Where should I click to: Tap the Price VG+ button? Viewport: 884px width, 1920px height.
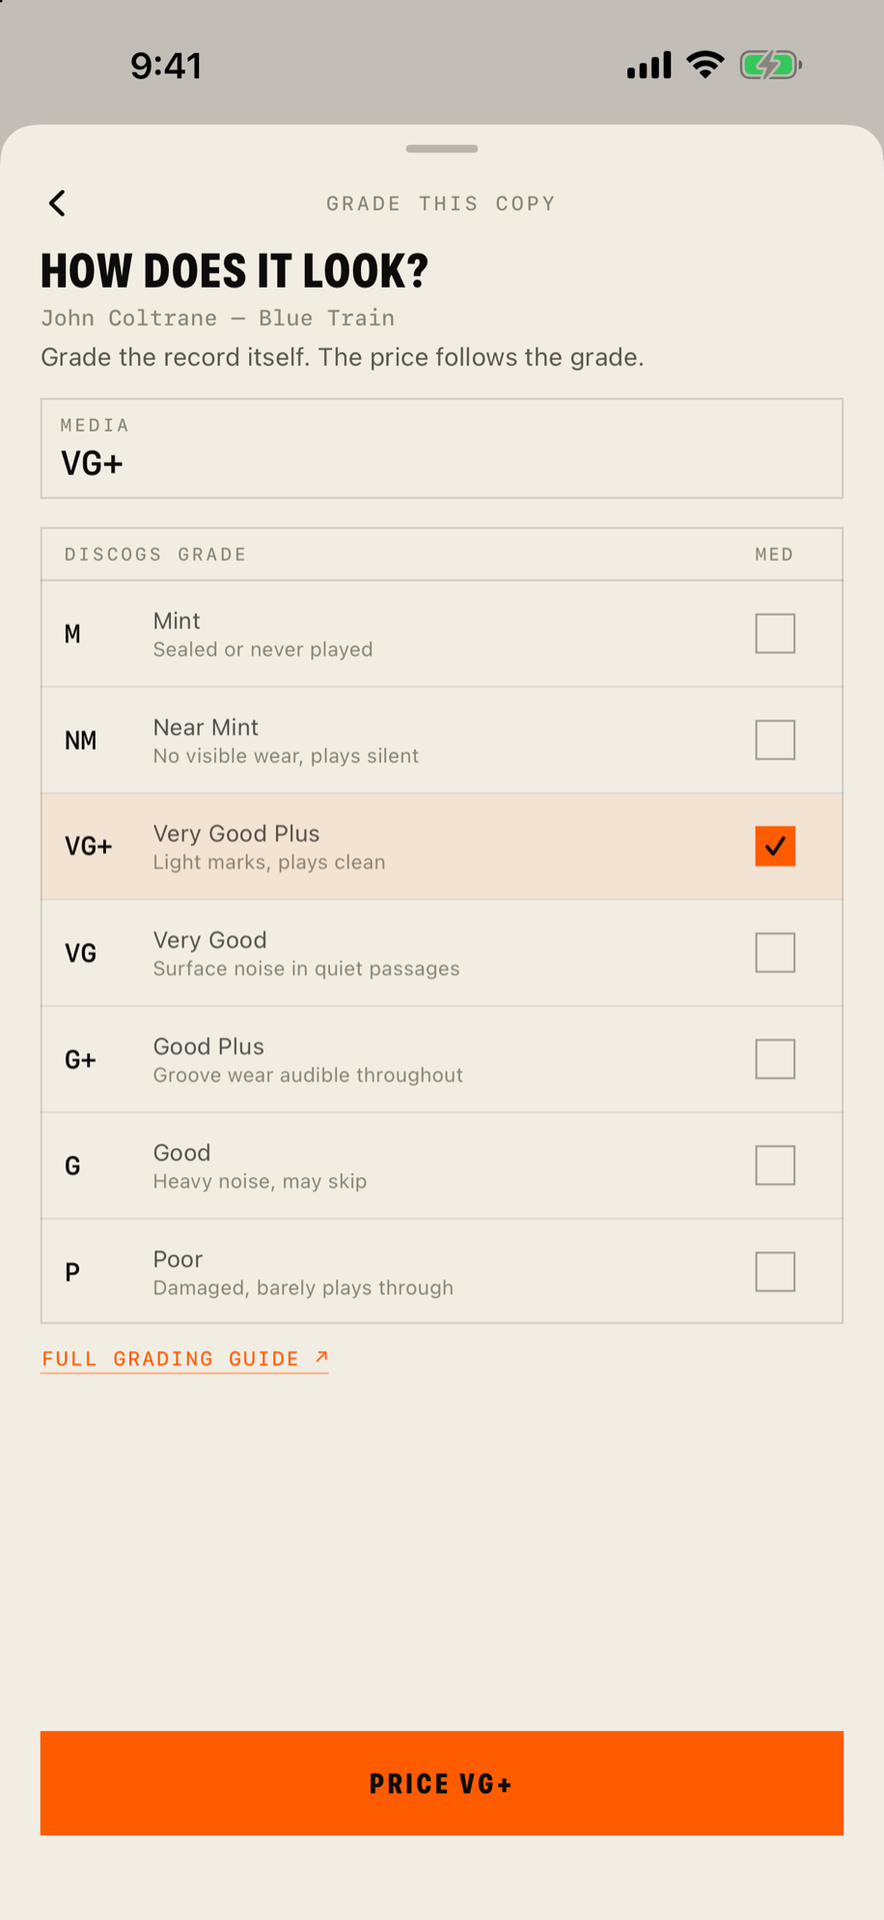442,1783
